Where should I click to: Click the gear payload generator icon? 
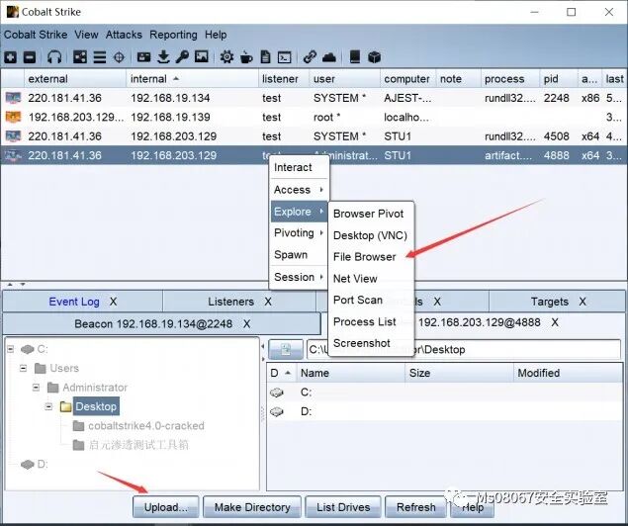pos(226,56)
